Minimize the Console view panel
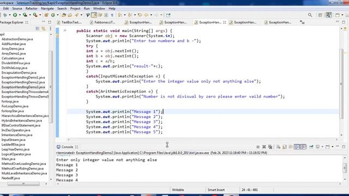The image size is (349, 196). (x=338, y=146)
